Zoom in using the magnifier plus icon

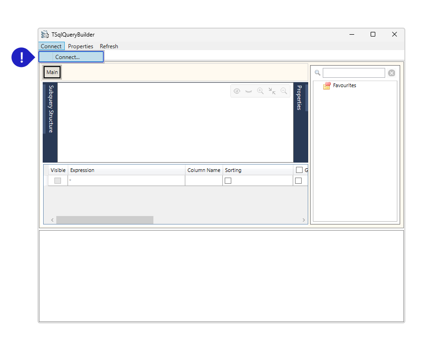tap(260, 91)
